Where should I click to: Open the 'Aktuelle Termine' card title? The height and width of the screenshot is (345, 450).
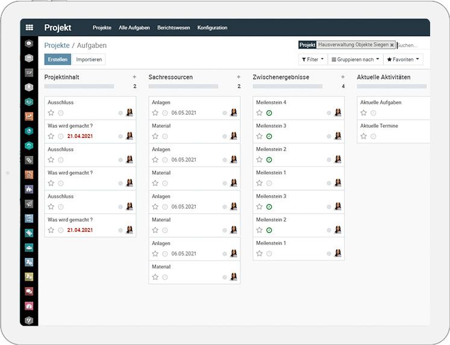coord(379,126)
